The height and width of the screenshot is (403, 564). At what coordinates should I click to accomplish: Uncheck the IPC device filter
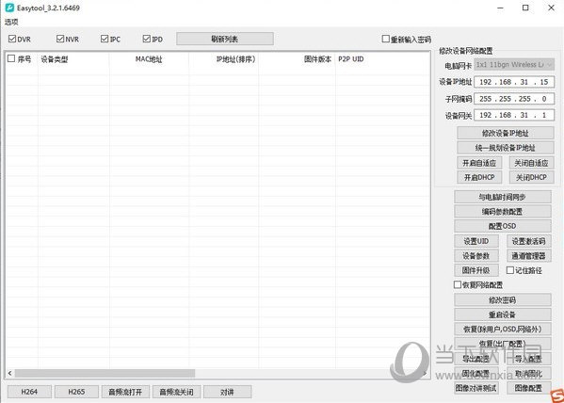pos(105,39)
